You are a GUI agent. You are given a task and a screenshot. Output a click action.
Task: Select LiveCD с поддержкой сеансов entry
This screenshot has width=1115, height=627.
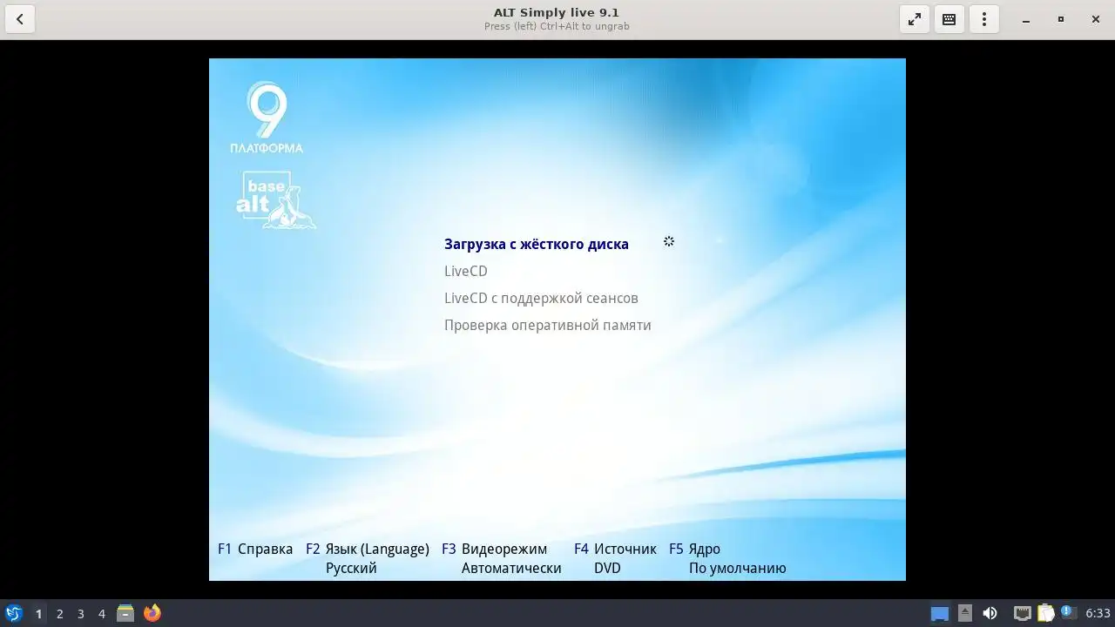541,299
